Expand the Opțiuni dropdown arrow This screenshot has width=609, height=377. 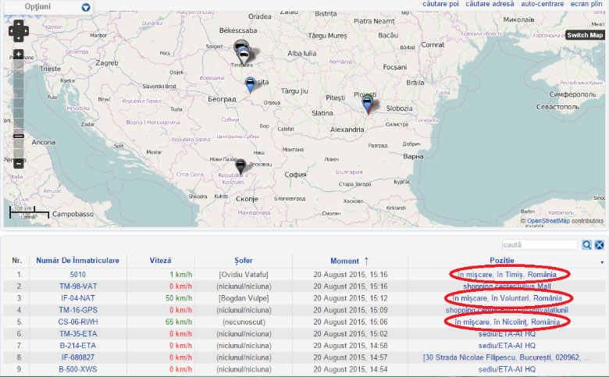(86, 7)
